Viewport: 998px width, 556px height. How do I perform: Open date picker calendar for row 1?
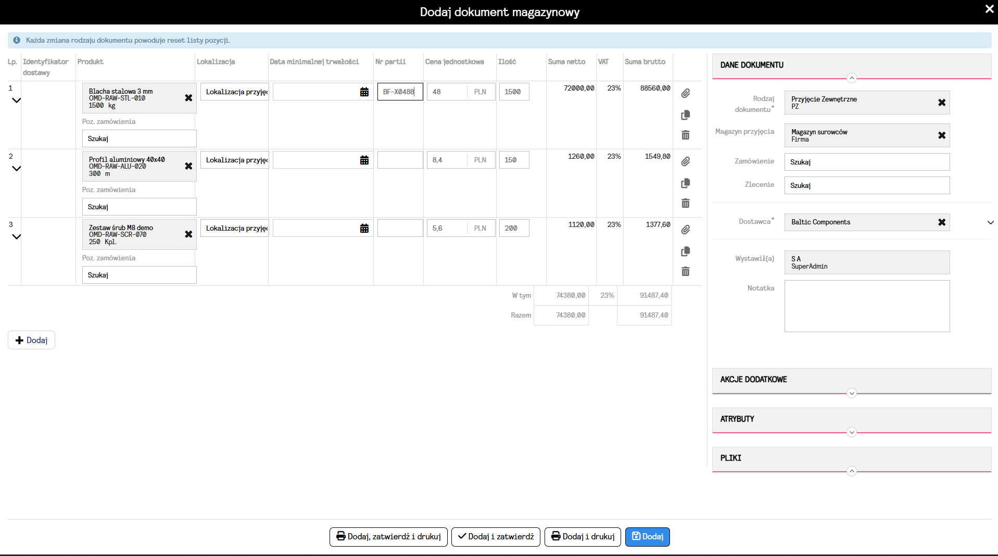point(364,92)
